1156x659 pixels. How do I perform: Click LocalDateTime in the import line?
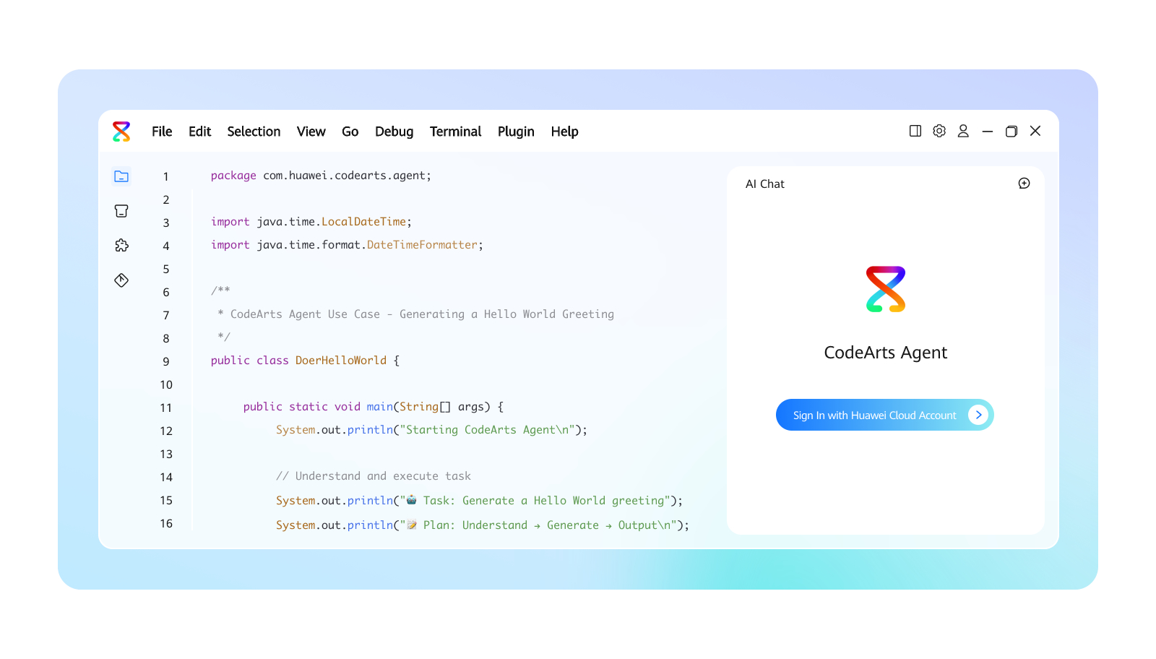(363, 222)
